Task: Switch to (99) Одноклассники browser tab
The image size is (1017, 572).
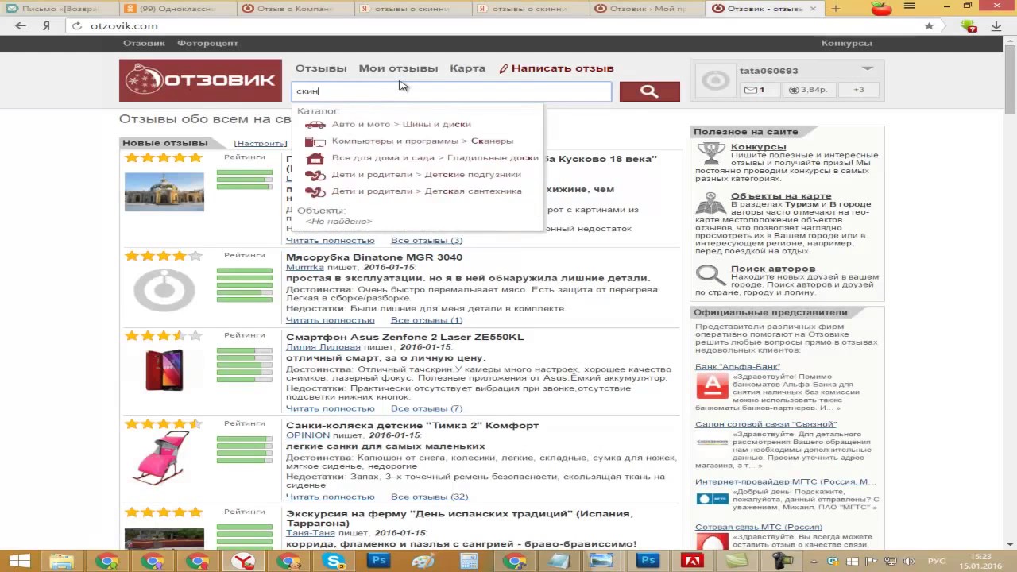Action: [176, 9]
